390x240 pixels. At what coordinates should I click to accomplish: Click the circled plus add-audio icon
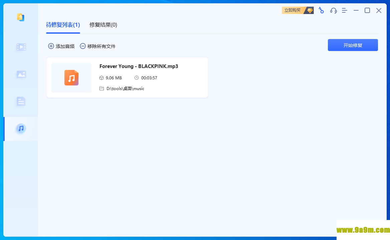[x=51, y=46]
